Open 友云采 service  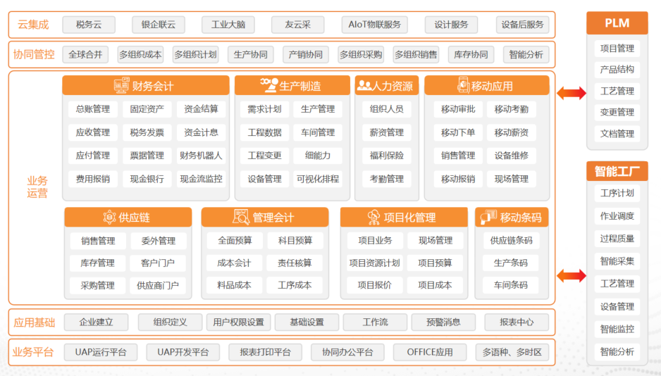point(297,25)
